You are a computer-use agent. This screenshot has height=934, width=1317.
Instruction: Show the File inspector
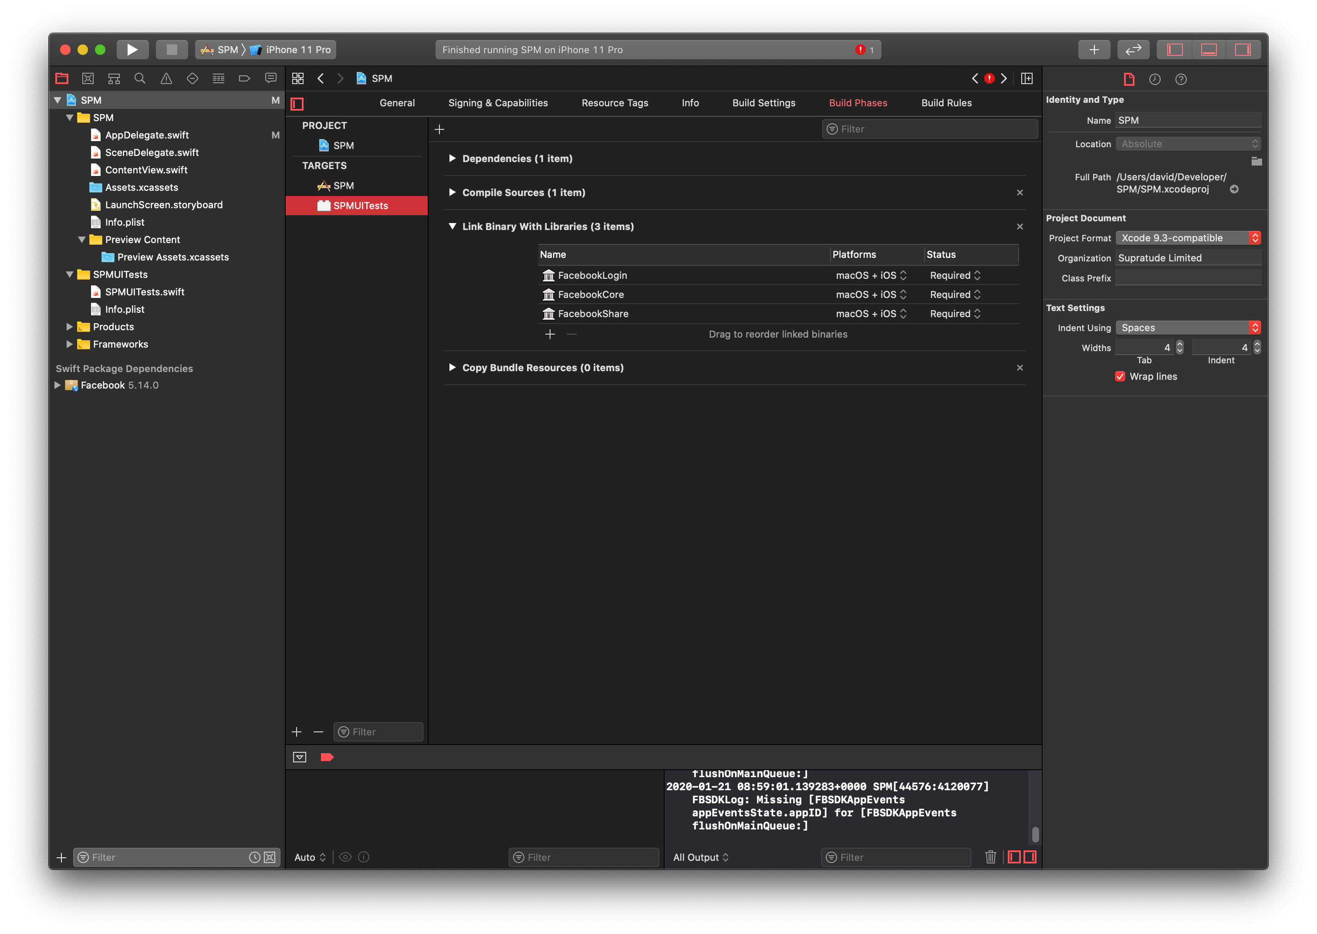(x=1129, y=79)
